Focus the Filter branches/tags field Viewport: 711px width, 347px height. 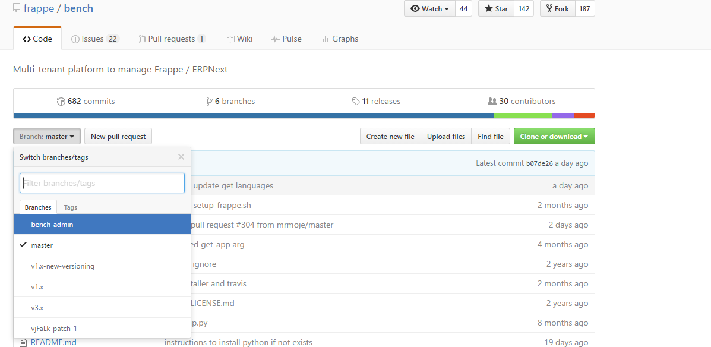102,183
